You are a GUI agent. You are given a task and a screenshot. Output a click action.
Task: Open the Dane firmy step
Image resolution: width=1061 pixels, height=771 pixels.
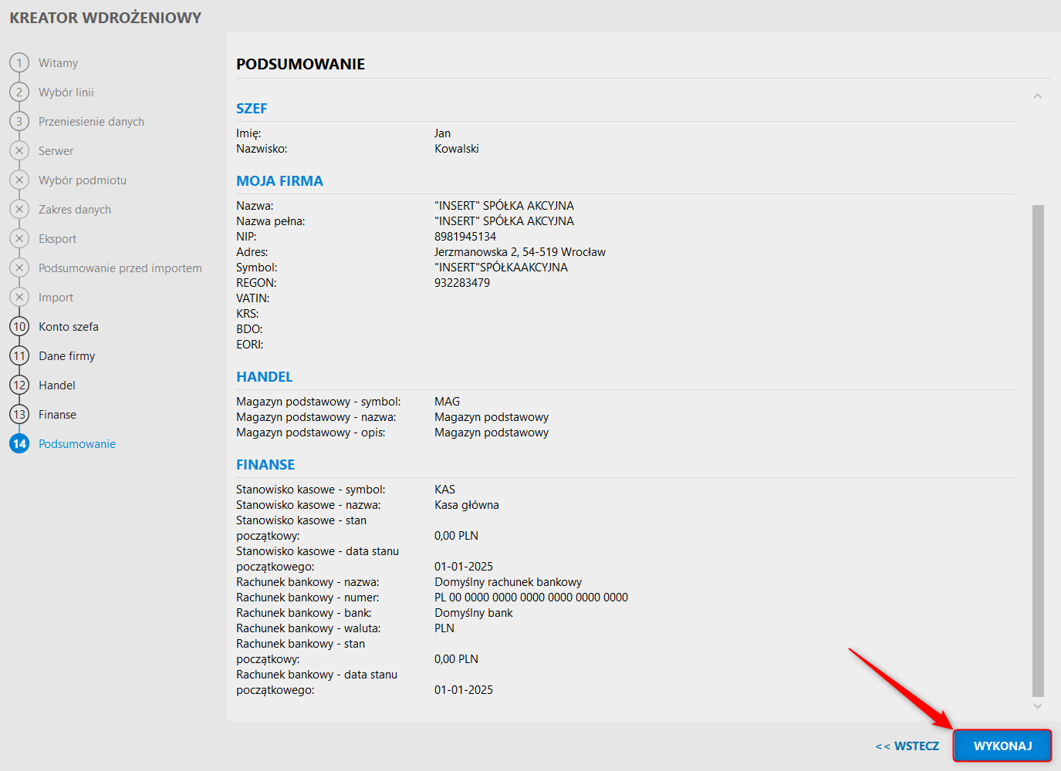pyautogui.click(x=67, y=356)
